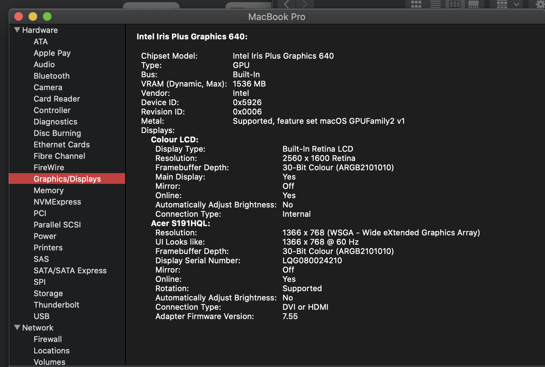This screenshot has height=367, width=545.
Task: Collapse the Network section triangle
Action: tap(17, 328)
